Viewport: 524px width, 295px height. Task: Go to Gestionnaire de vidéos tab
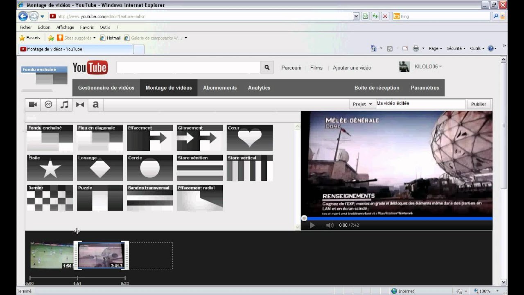106,88
